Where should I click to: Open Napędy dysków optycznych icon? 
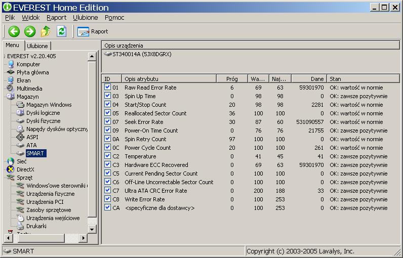click(x=20, y=129)
